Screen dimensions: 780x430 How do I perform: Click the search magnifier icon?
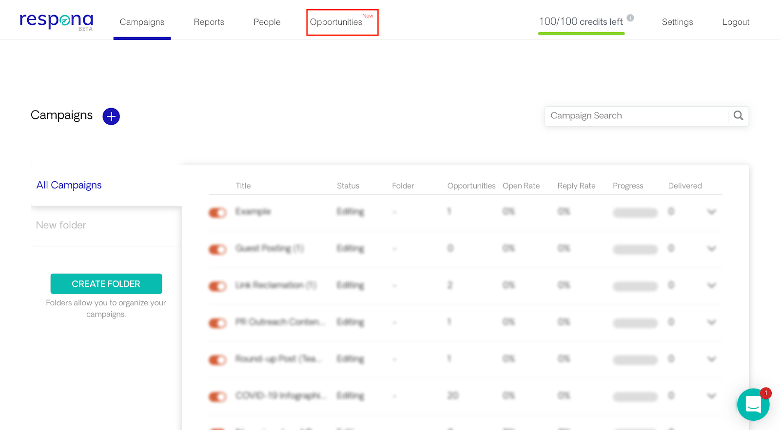[x=739, y=115]
